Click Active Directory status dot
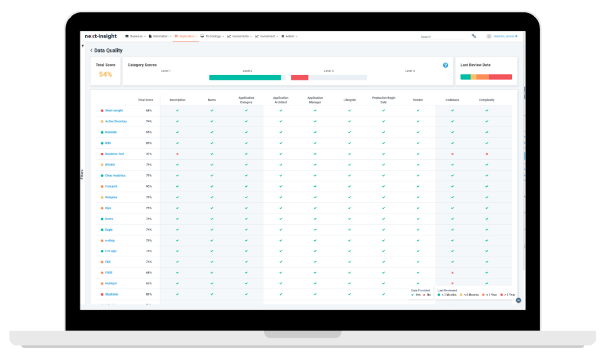 [102, 122]
